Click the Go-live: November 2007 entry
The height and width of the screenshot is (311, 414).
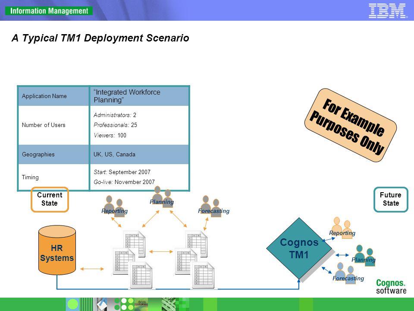(x=124, y=182)
